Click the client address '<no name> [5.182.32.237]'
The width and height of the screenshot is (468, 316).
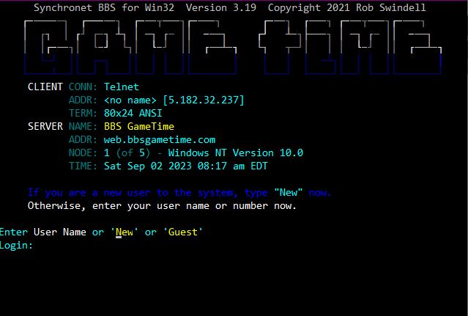coord(174,100)
